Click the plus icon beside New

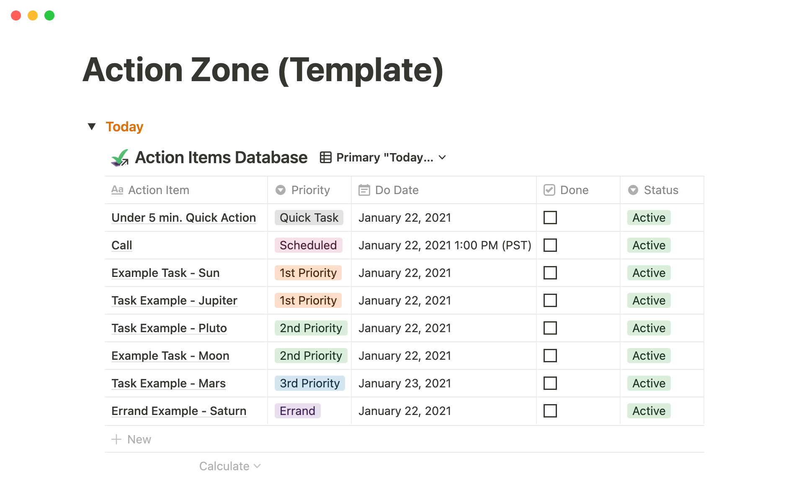click(116, 439)
